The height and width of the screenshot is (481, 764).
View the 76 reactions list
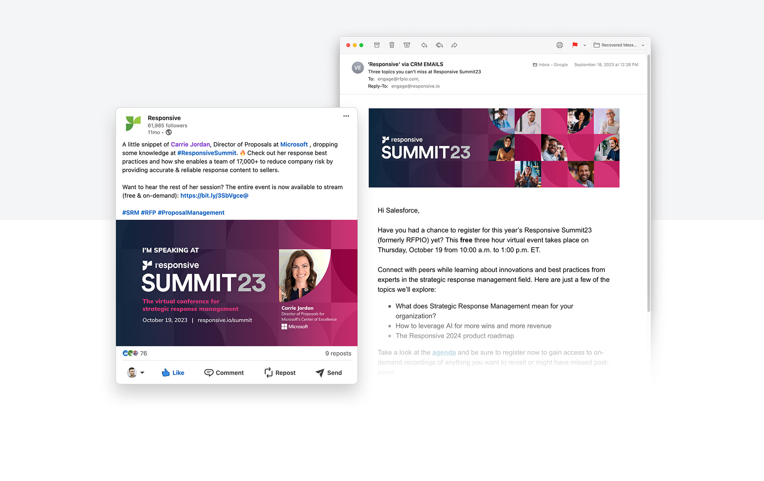(x=135, y=353)
